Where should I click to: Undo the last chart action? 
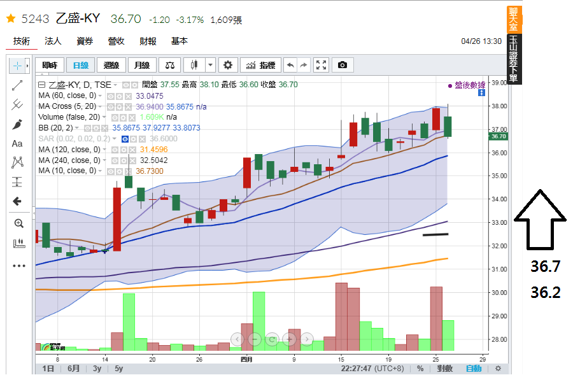click(290, 65)
